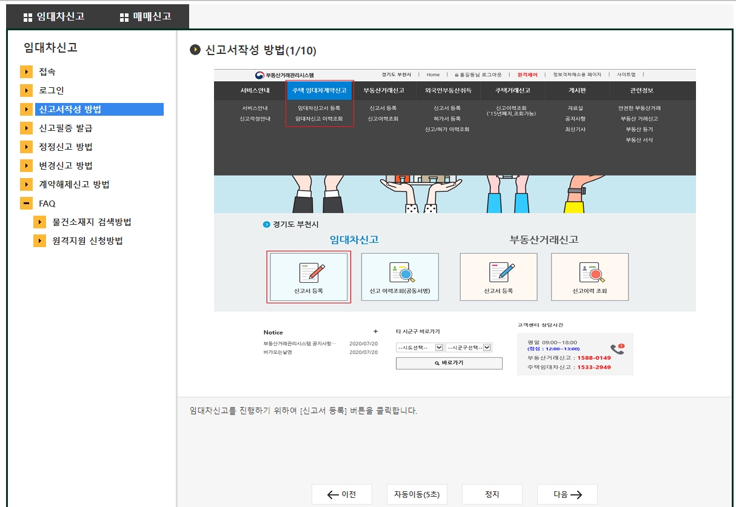Click the 부동산거래신고 신고서 등록 pencil icon
Viewport: 736px width, 507px height.
[503, 272]
